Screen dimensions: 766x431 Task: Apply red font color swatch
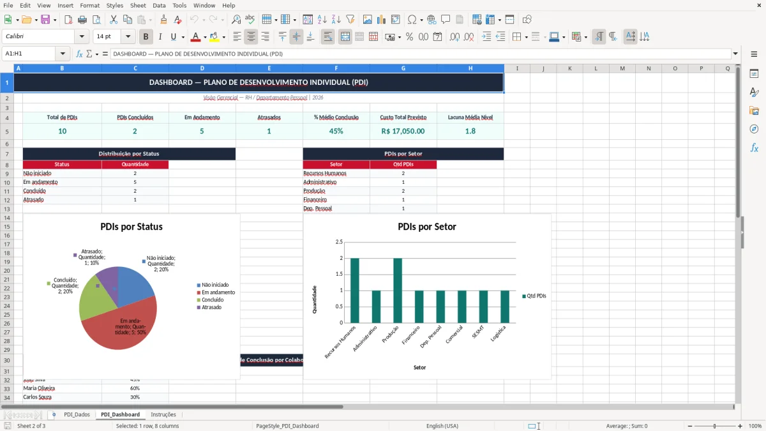[195, 37]
